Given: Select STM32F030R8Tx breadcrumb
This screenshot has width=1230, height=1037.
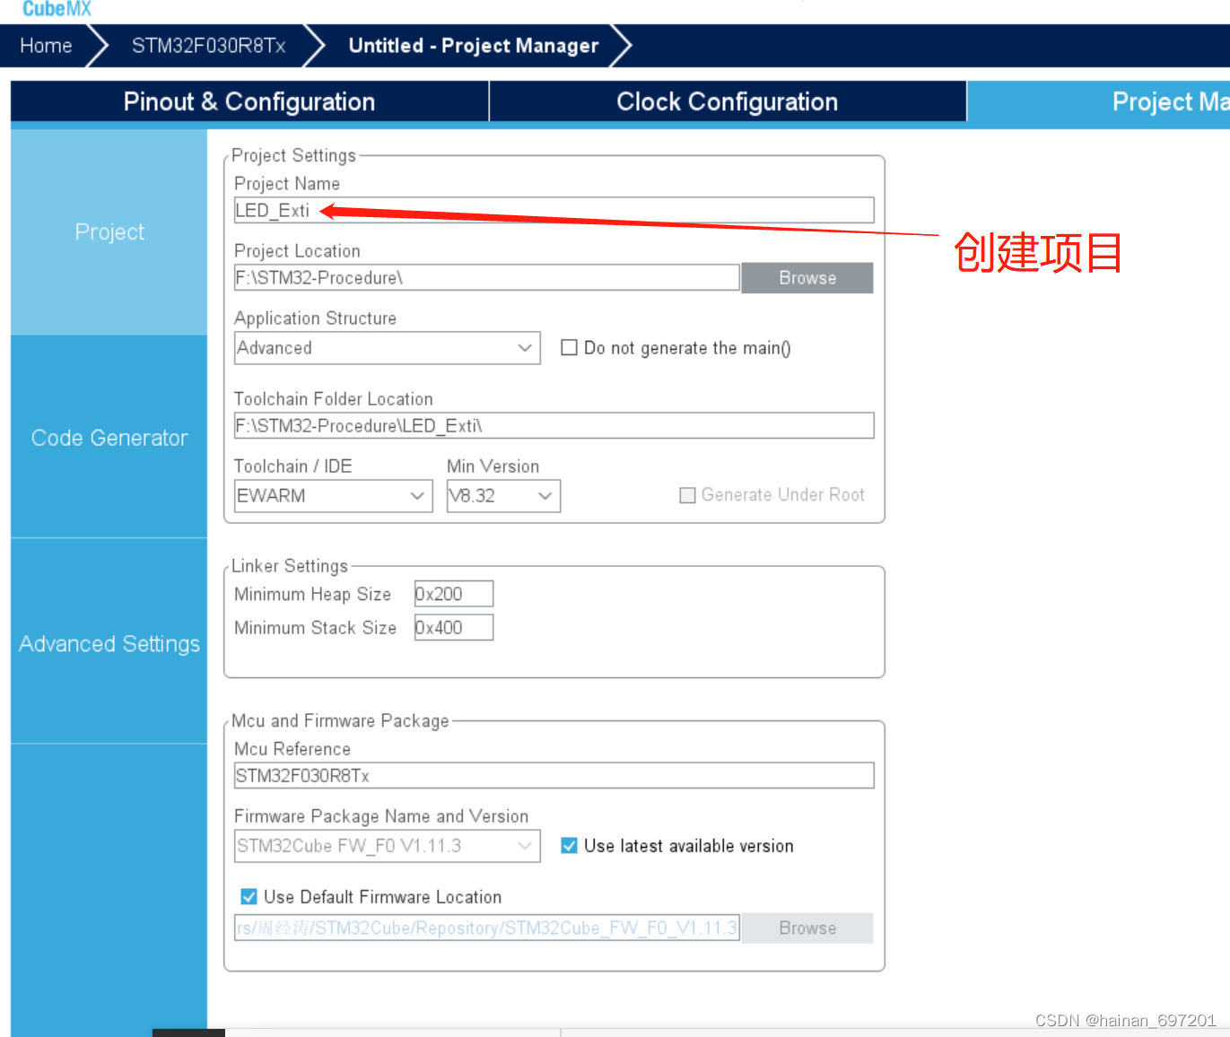Looking at the screenshot, I should tap(209, 46).
